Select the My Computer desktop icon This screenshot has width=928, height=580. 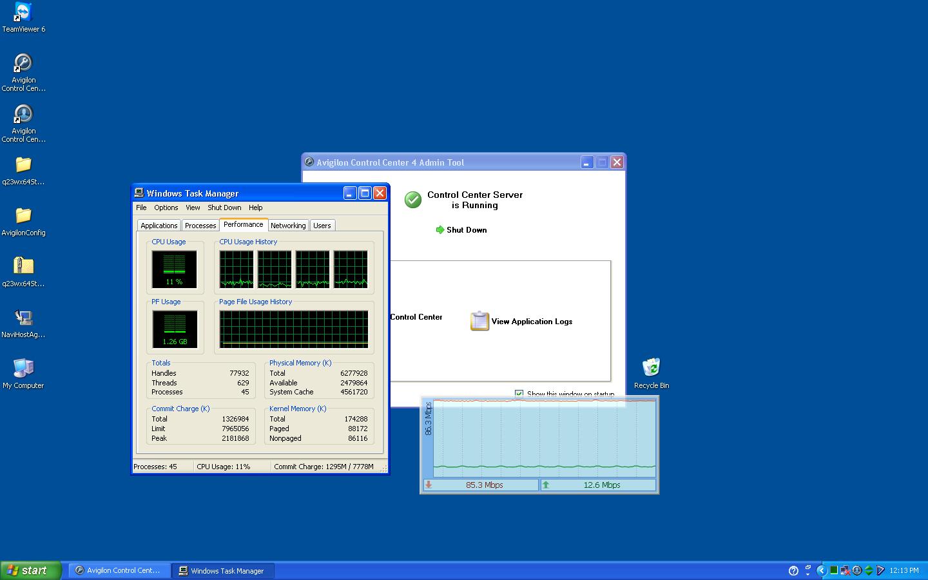(23, 369)
